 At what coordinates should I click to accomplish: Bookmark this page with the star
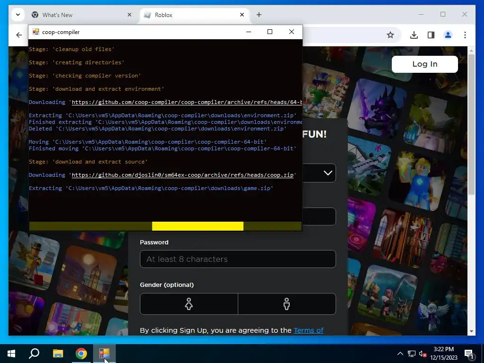point(390,35)
